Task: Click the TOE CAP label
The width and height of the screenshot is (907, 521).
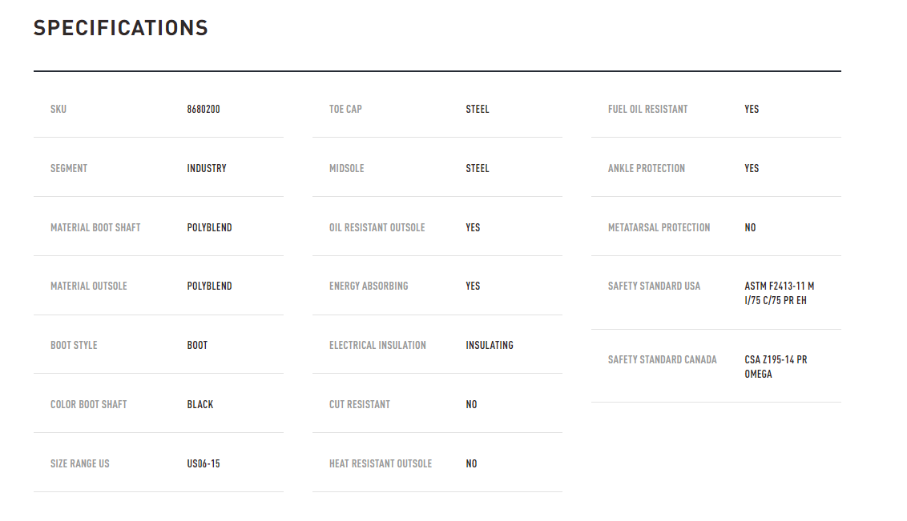Action: click(345, 109)
